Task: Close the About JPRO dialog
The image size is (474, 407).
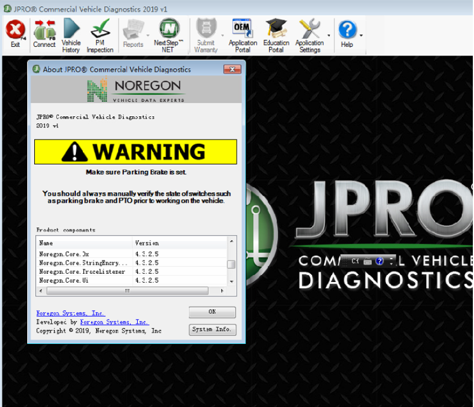Action: point(232,69)
